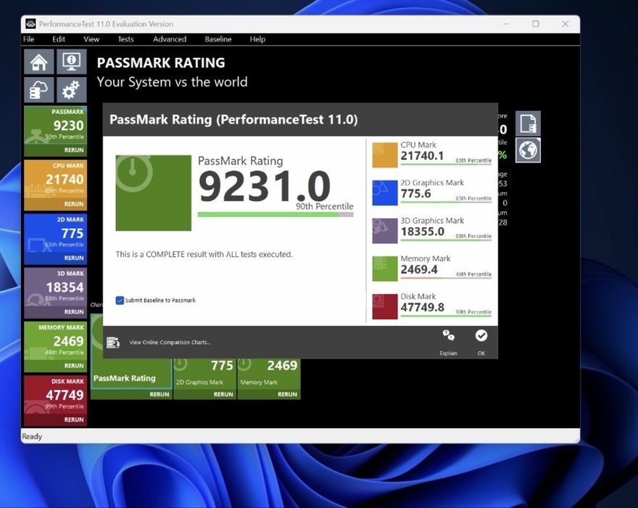Click the 46th Percentile label in dialog
Image resolution: width=638 pixels, height=508 pixels.
coord(473,274)
